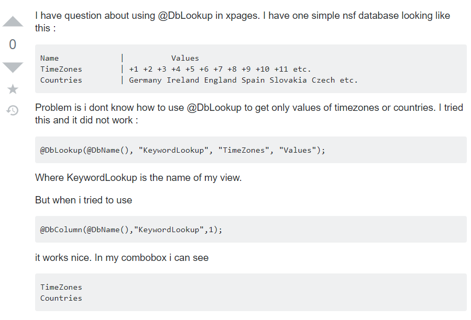Click "KeywordLookup" string in @DbColumn code
This screenshot has width=471, height=320.
[x=167, y=230]
